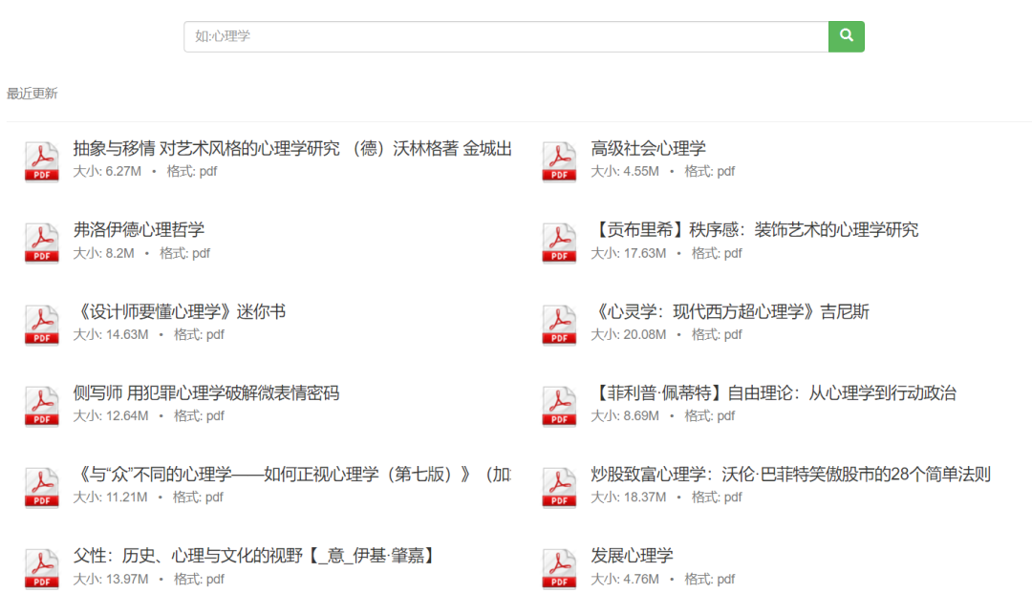Click the PDF icon beside 高级社会心理学
The height and width of the screenshot is (593, 1032).
click(x=558, y=160)
